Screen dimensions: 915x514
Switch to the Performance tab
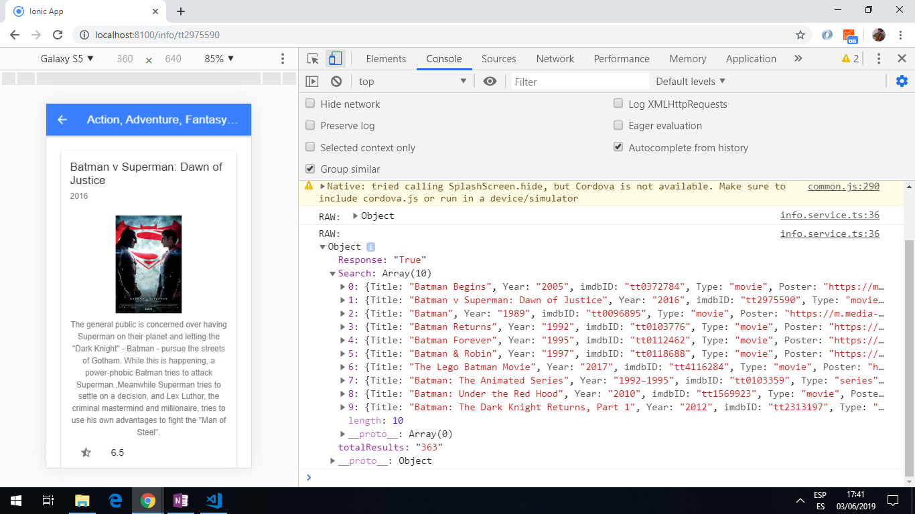pos(622,59)
